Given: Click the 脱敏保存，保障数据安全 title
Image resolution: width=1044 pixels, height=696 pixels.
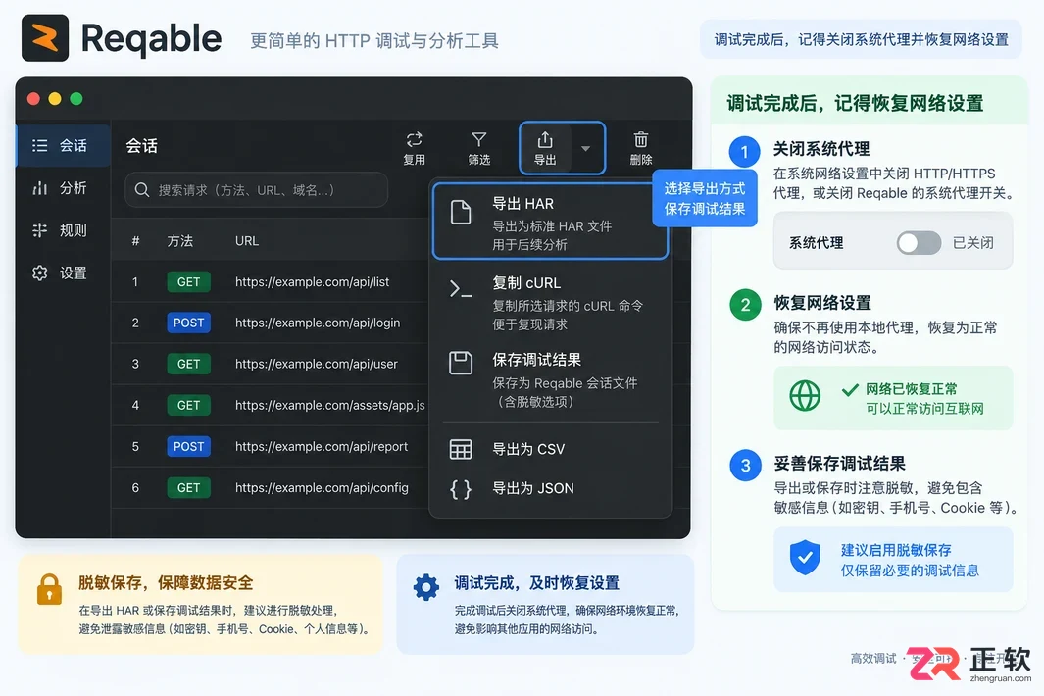Looking at the screenshot, I should point(166,583).
